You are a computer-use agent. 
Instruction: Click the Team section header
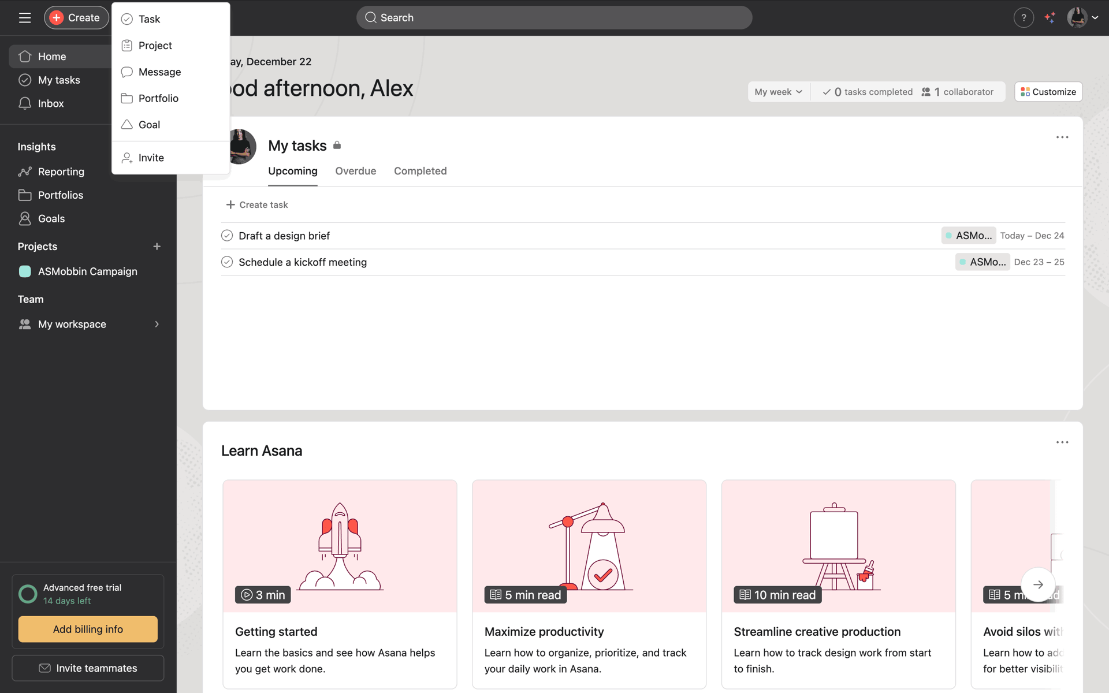[x=31, y=300]
